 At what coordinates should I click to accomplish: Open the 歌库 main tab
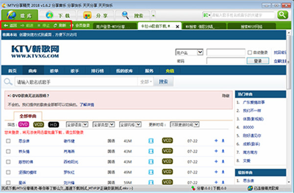pos(20,15)
